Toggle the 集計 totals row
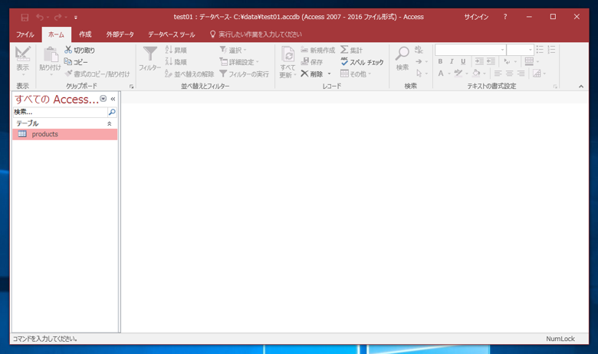598x354 pixels. point(351,50)
